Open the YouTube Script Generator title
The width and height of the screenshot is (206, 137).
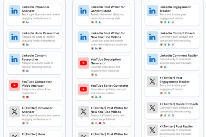(x=110, y=86)
